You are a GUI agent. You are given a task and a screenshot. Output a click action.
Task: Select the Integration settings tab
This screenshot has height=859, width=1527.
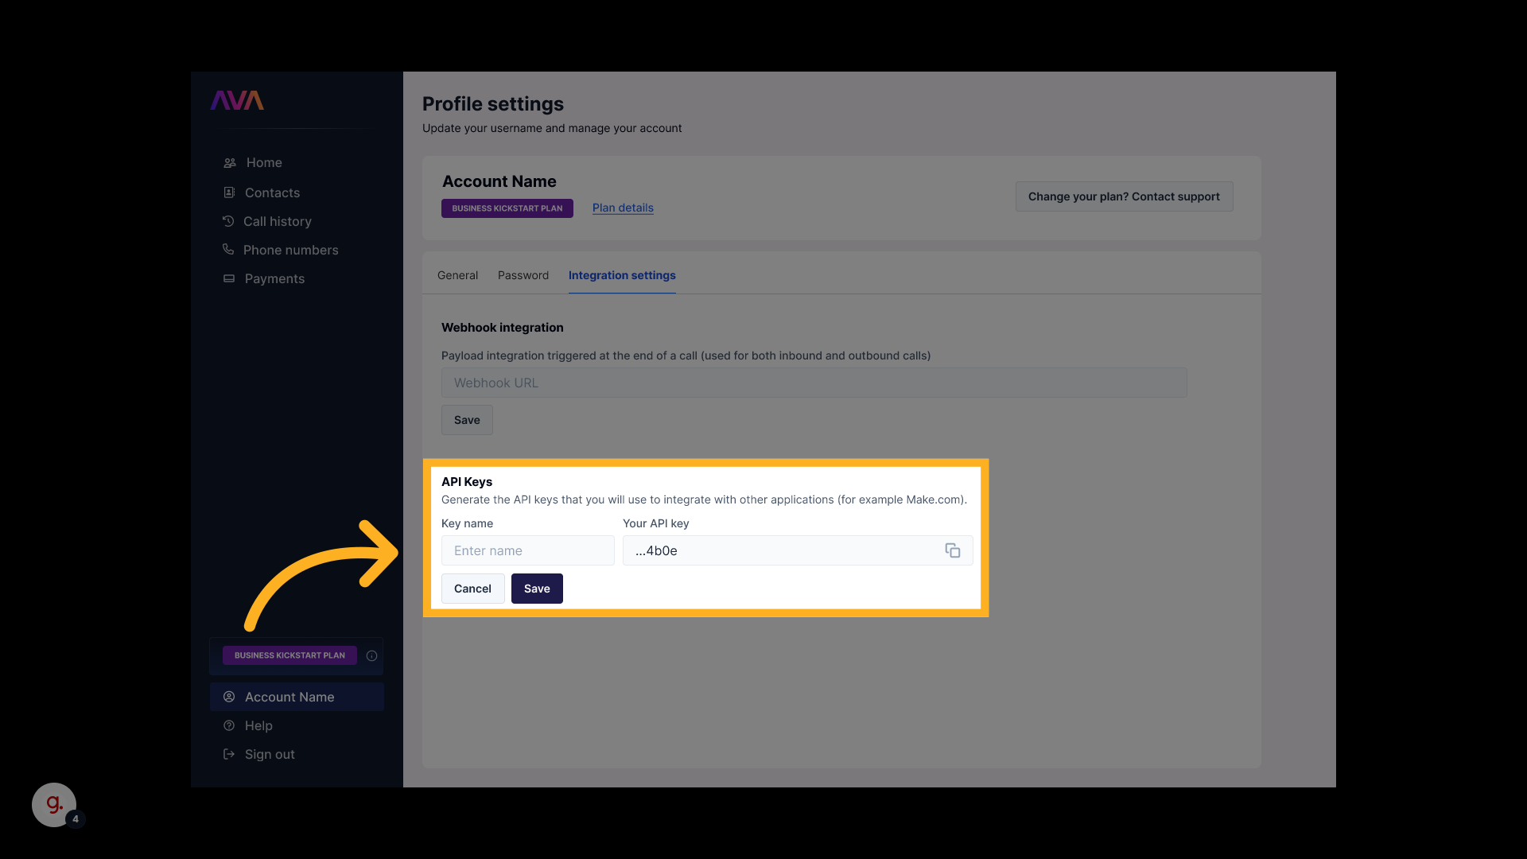[x=621, y=275]
